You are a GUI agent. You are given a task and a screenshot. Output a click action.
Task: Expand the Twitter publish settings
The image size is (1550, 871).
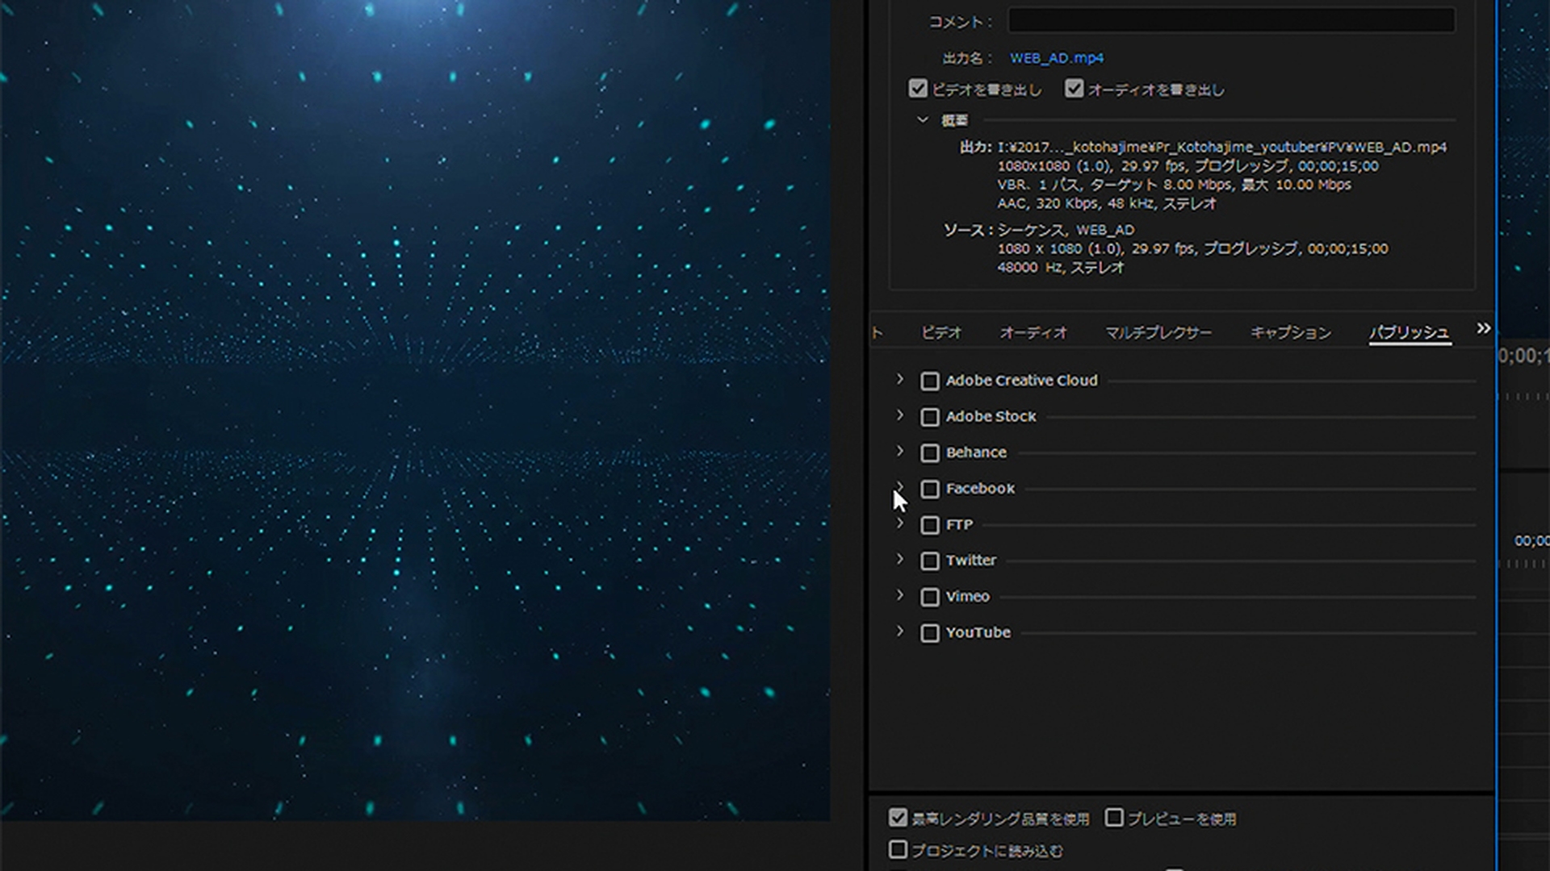[x=900, y=559]
